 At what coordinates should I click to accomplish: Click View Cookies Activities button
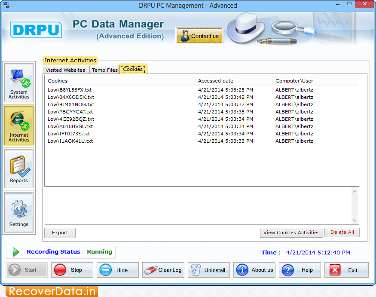(291, 233)
